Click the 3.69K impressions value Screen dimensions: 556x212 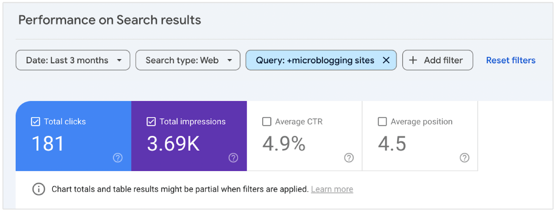point(173,144)
